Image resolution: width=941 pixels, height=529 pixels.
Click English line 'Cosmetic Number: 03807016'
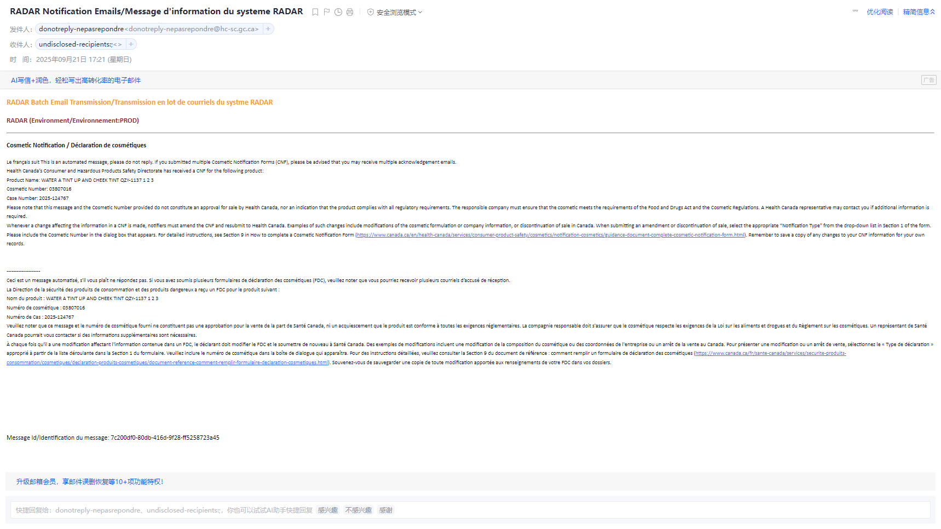click(x=39, y=189)
